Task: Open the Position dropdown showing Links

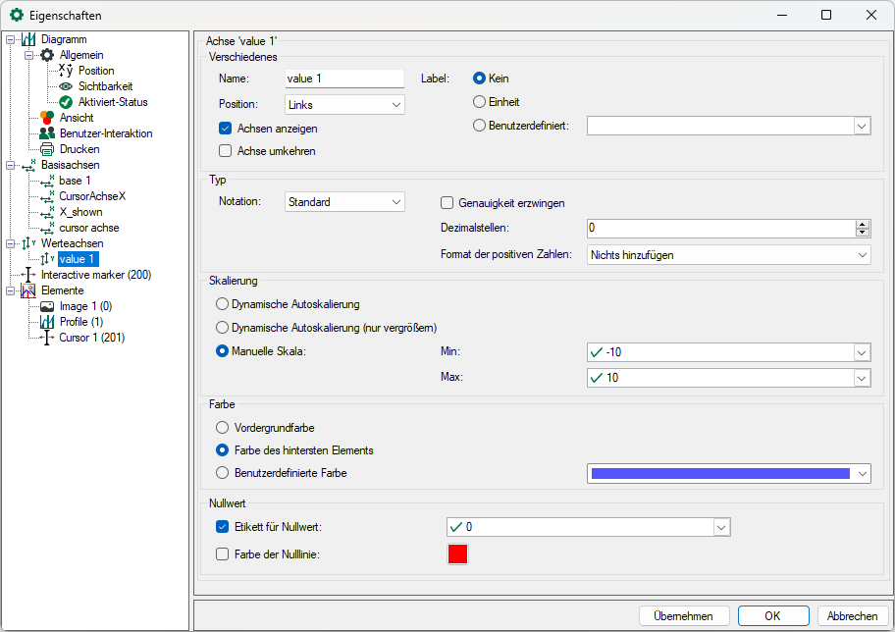Action: coord(344,104)
